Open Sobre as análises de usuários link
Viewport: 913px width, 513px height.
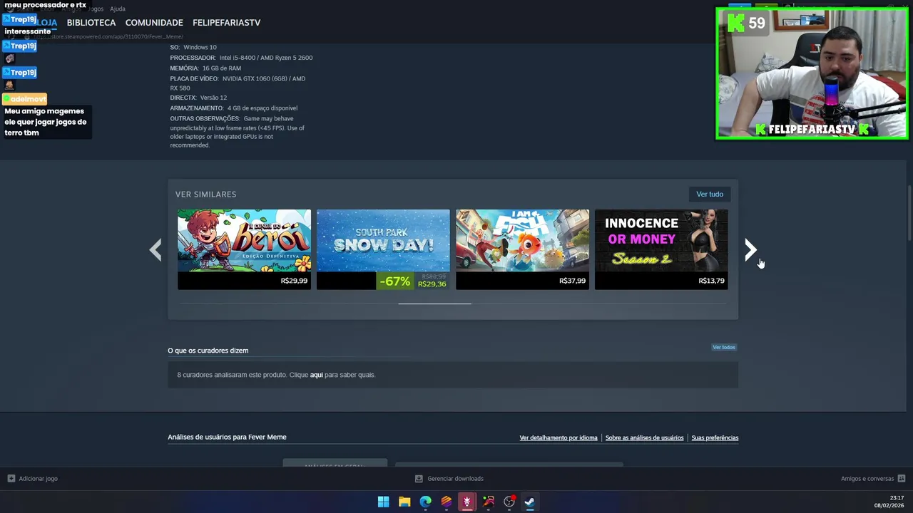644,438
